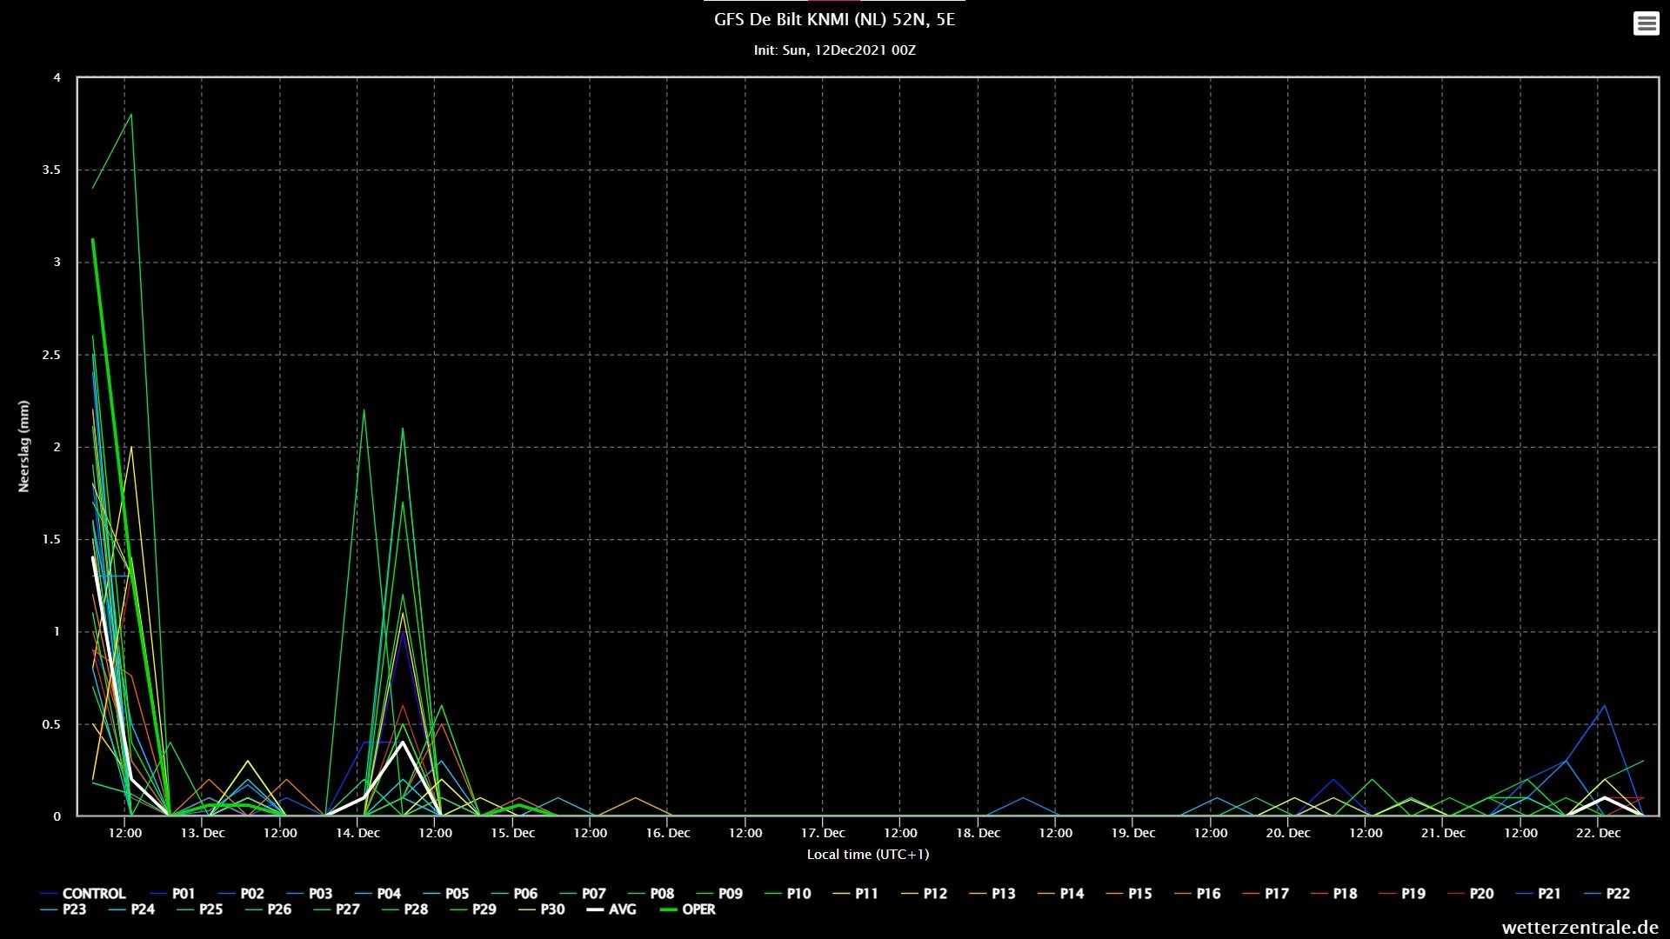Image resolution: width=1670 pixels, height=939 pixels.
Task: Click the 22. Dec axis label
Action: (1598, 833)
